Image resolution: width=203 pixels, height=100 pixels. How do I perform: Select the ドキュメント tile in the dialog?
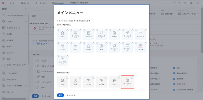pyautogui.click(x=114, y=47)
